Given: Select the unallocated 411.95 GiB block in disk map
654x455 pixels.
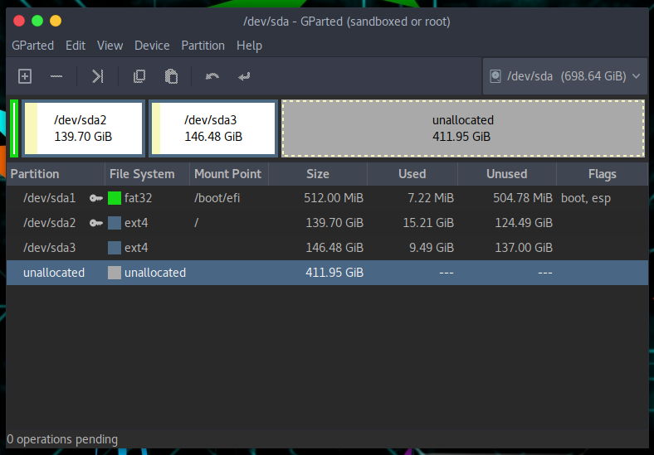Looking at the screenshot, I should [462, 128].
